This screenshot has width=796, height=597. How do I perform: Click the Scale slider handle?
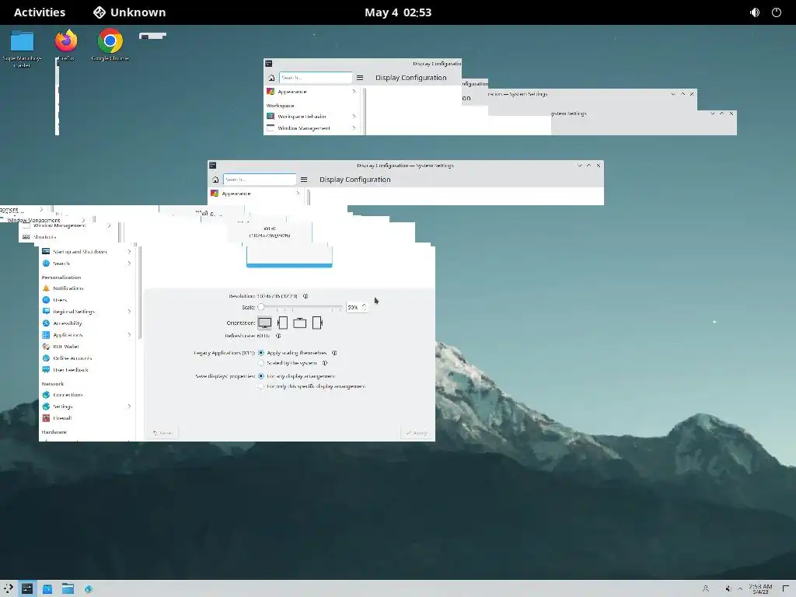261,306
